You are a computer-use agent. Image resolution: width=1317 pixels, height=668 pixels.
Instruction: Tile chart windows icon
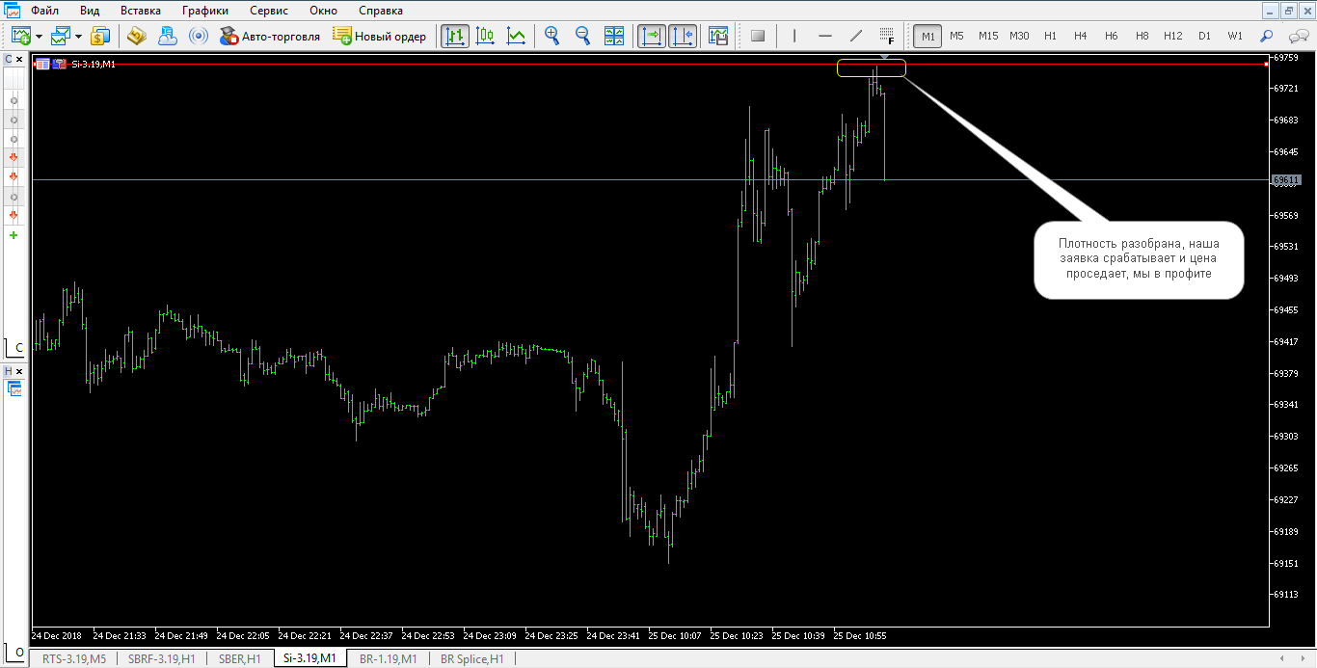[x=614, y=36]
